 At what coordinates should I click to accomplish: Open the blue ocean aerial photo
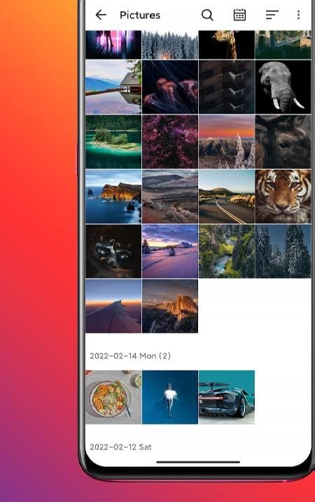pyautogui.click(x=170, y=397)
